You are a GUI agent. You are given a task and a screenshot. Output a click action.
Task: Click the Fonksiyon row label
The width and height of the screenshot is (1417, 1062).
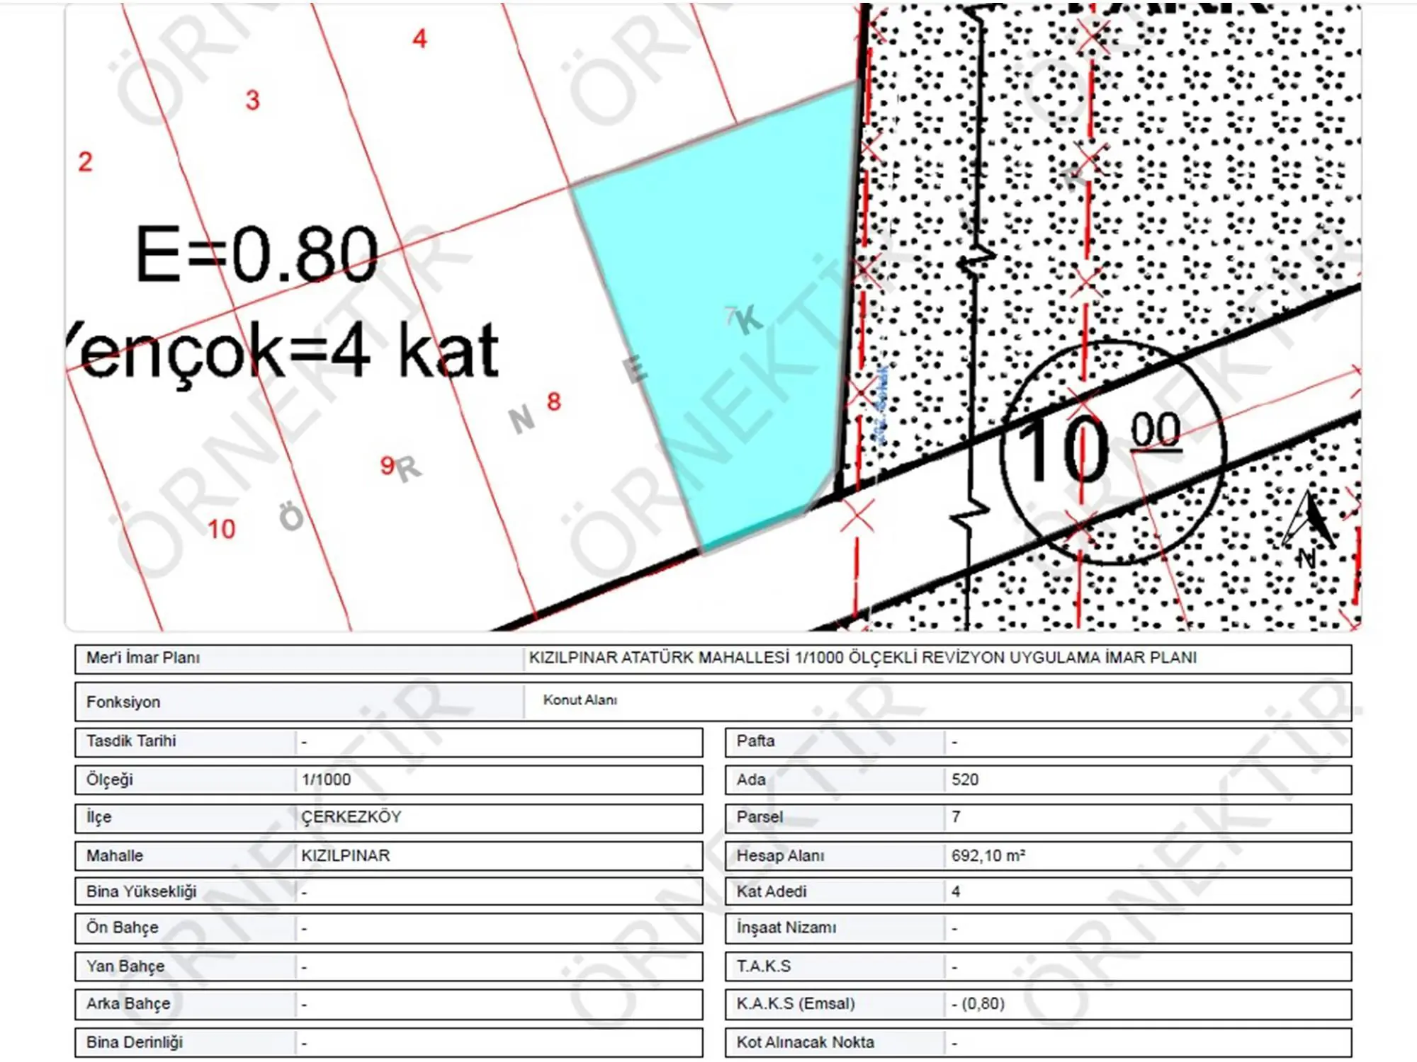(x=123, y=702)
